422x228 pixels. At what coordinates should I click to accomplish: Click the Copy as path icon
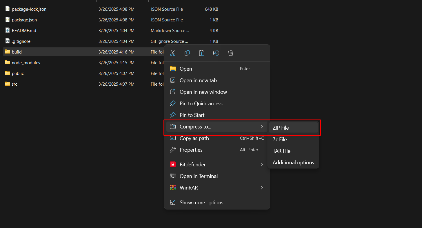coord(173,138)
